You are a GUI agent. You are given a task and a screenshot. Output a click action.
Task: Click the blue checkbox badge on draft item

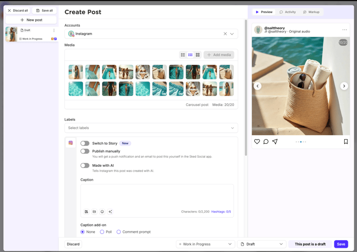(x=55, y=39)
